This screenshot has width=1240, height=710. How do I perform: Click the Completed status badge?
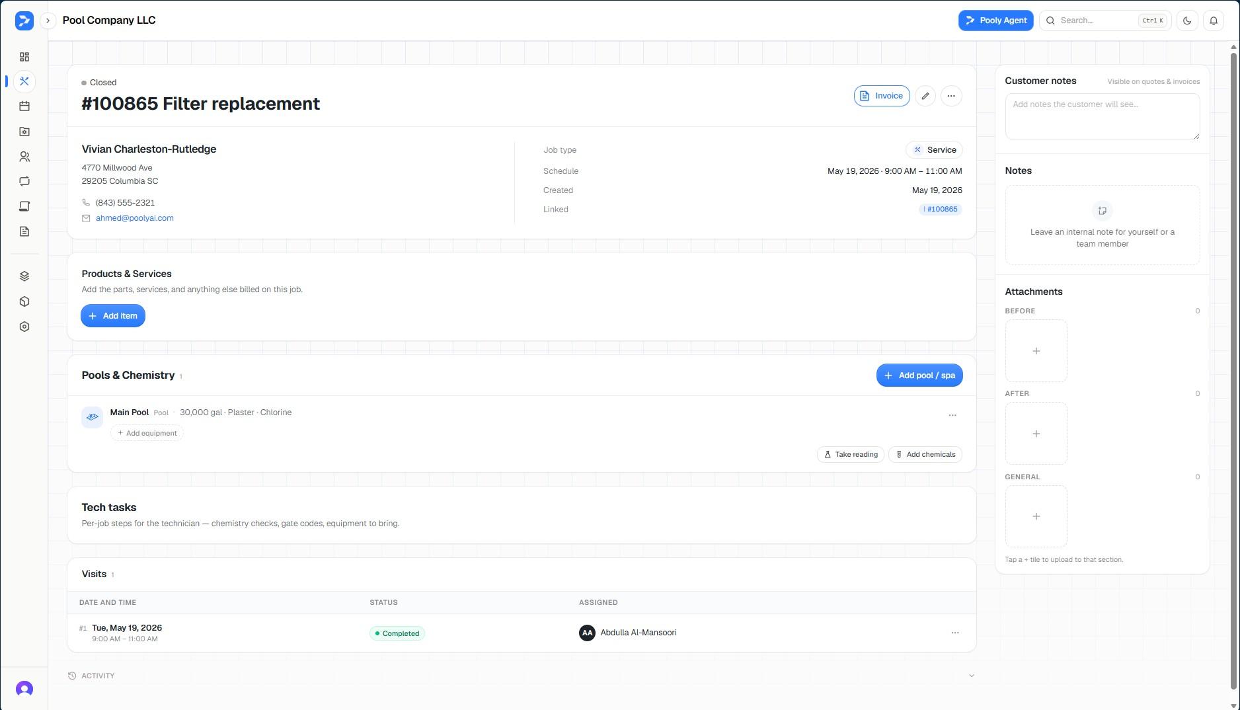click(397, 633)
